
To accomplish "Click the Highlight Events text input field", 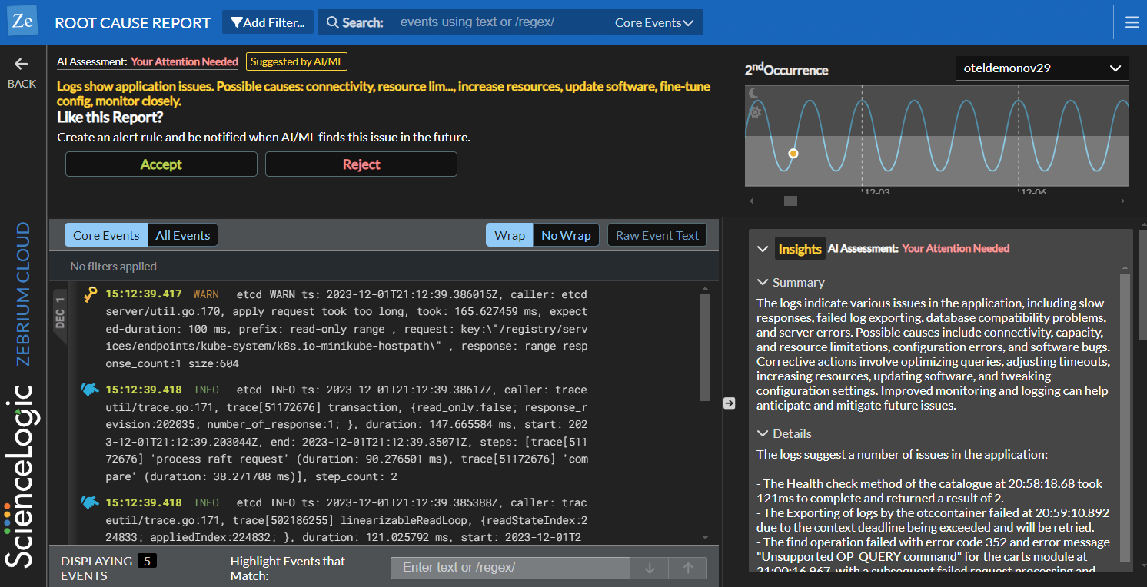I will pyautogui.click(x=510, y=567).
